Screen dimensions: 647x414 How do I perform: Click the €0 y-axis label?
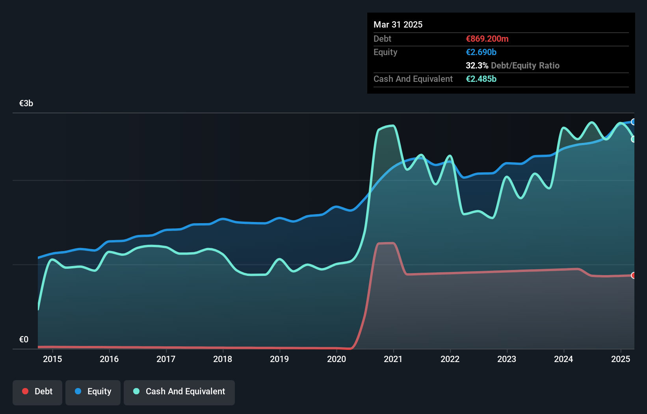[24, 340]
